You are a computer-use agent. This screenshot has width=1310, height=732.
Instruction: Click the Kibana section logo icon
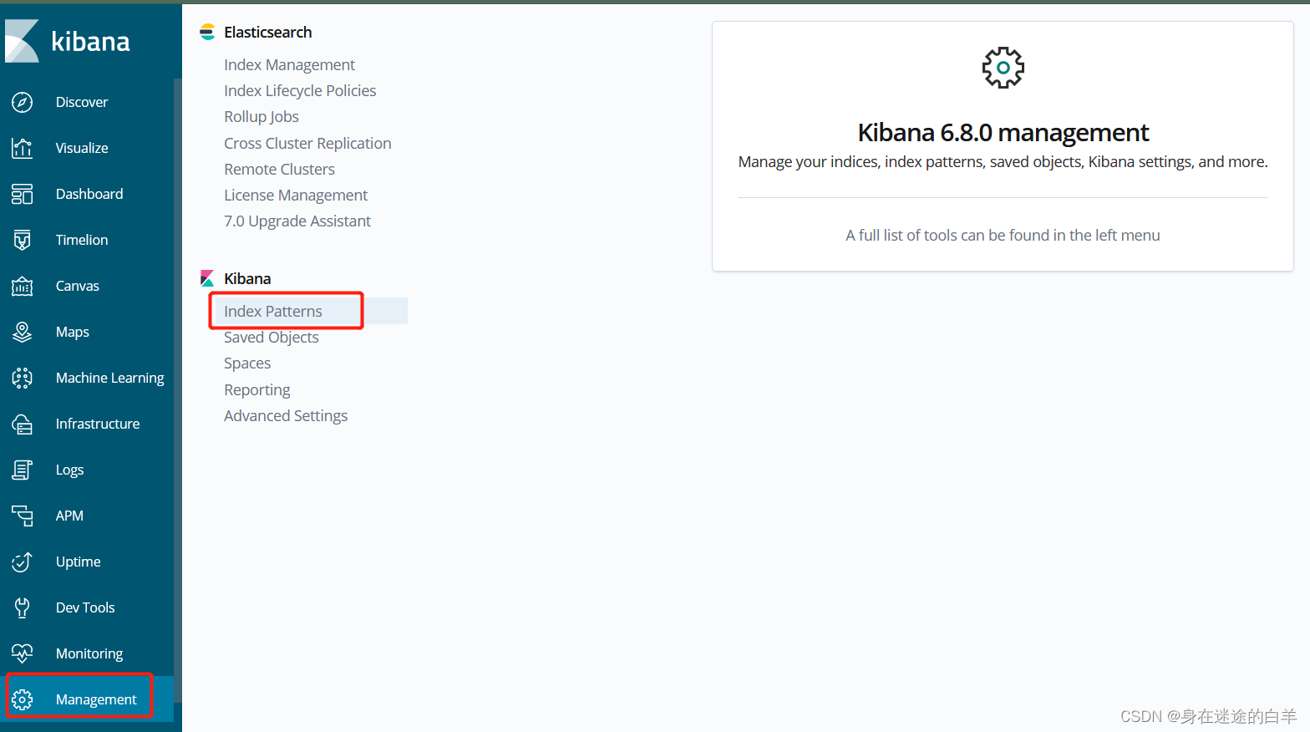pyautogui.click(x=207, y=278)
